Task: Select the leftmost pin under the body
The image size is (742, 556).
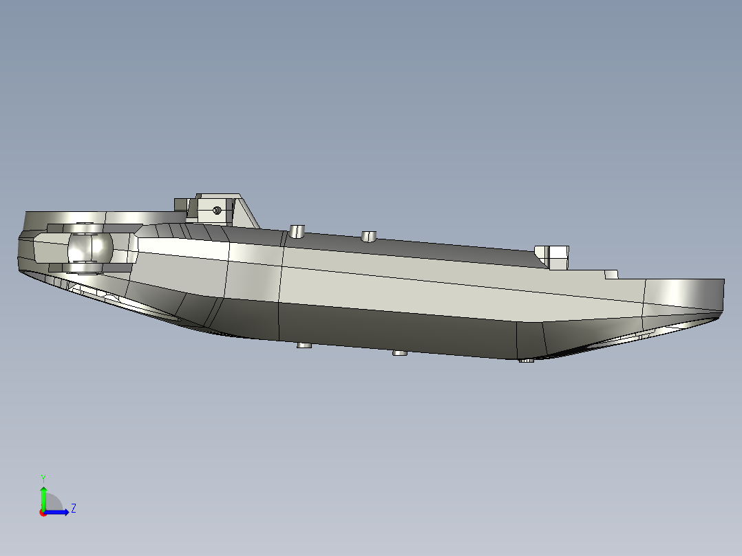Action: [x=304, y=345]
